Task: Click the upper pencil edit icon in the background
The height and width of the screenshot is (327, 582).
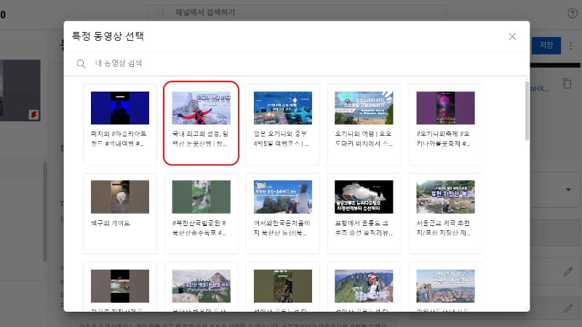Action: 568,271
